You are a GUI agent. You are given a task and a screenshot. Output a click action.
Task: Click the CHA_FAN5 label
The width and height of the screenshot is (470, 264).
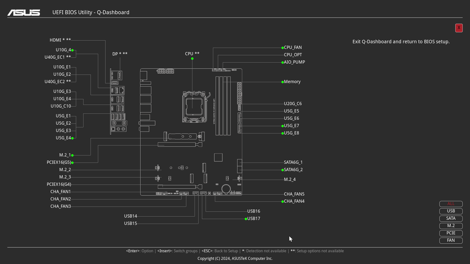pos(294,194)
